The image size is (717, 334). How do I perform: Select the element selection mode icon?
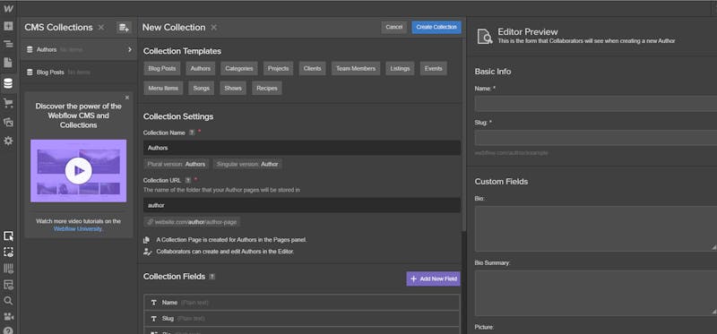tap(8, 236)
